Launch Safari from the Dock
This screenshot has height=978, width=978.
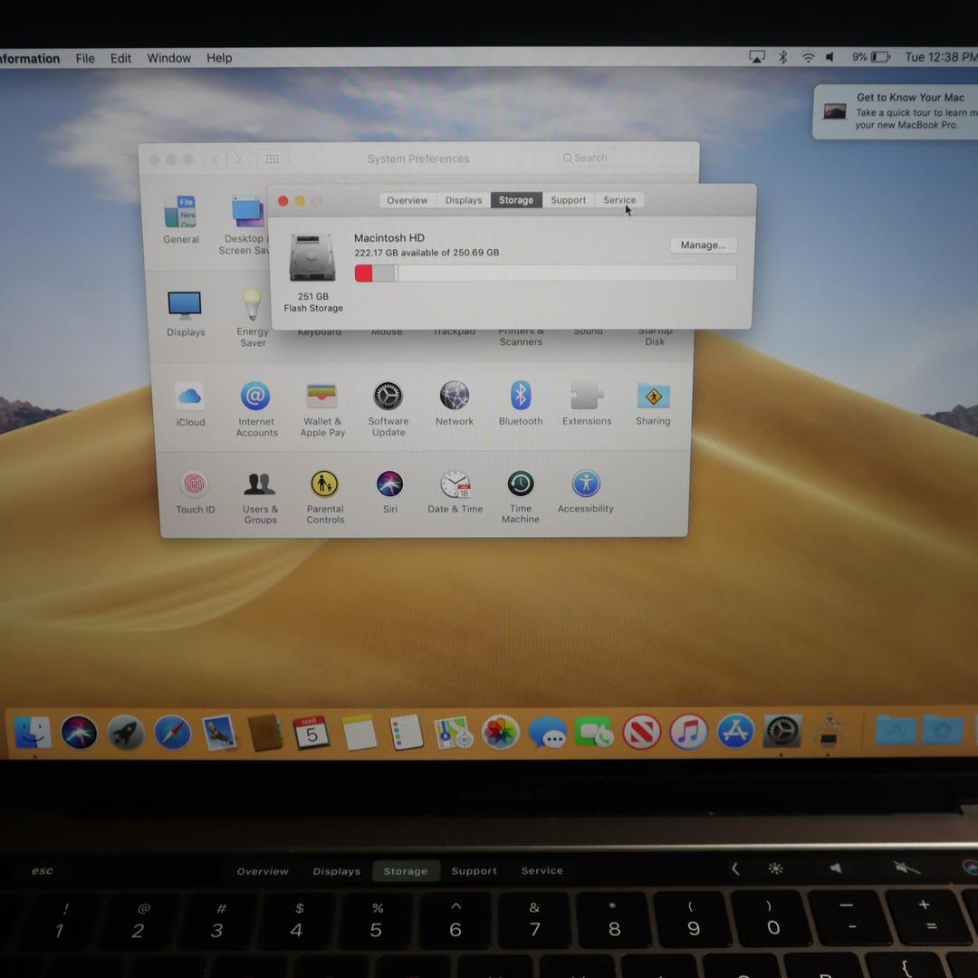coord(173,733)
